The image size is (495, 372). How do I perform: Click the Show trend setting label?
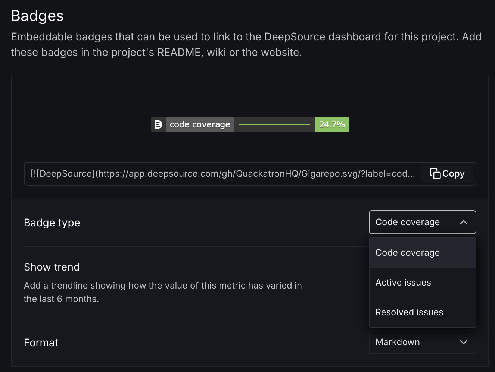[x=52, y=267]
